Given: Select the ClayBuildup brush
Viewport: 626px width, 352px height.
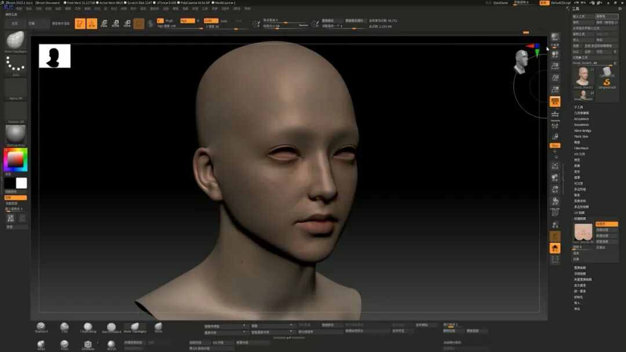Looking at the screenshot, I should coord(88,327).
